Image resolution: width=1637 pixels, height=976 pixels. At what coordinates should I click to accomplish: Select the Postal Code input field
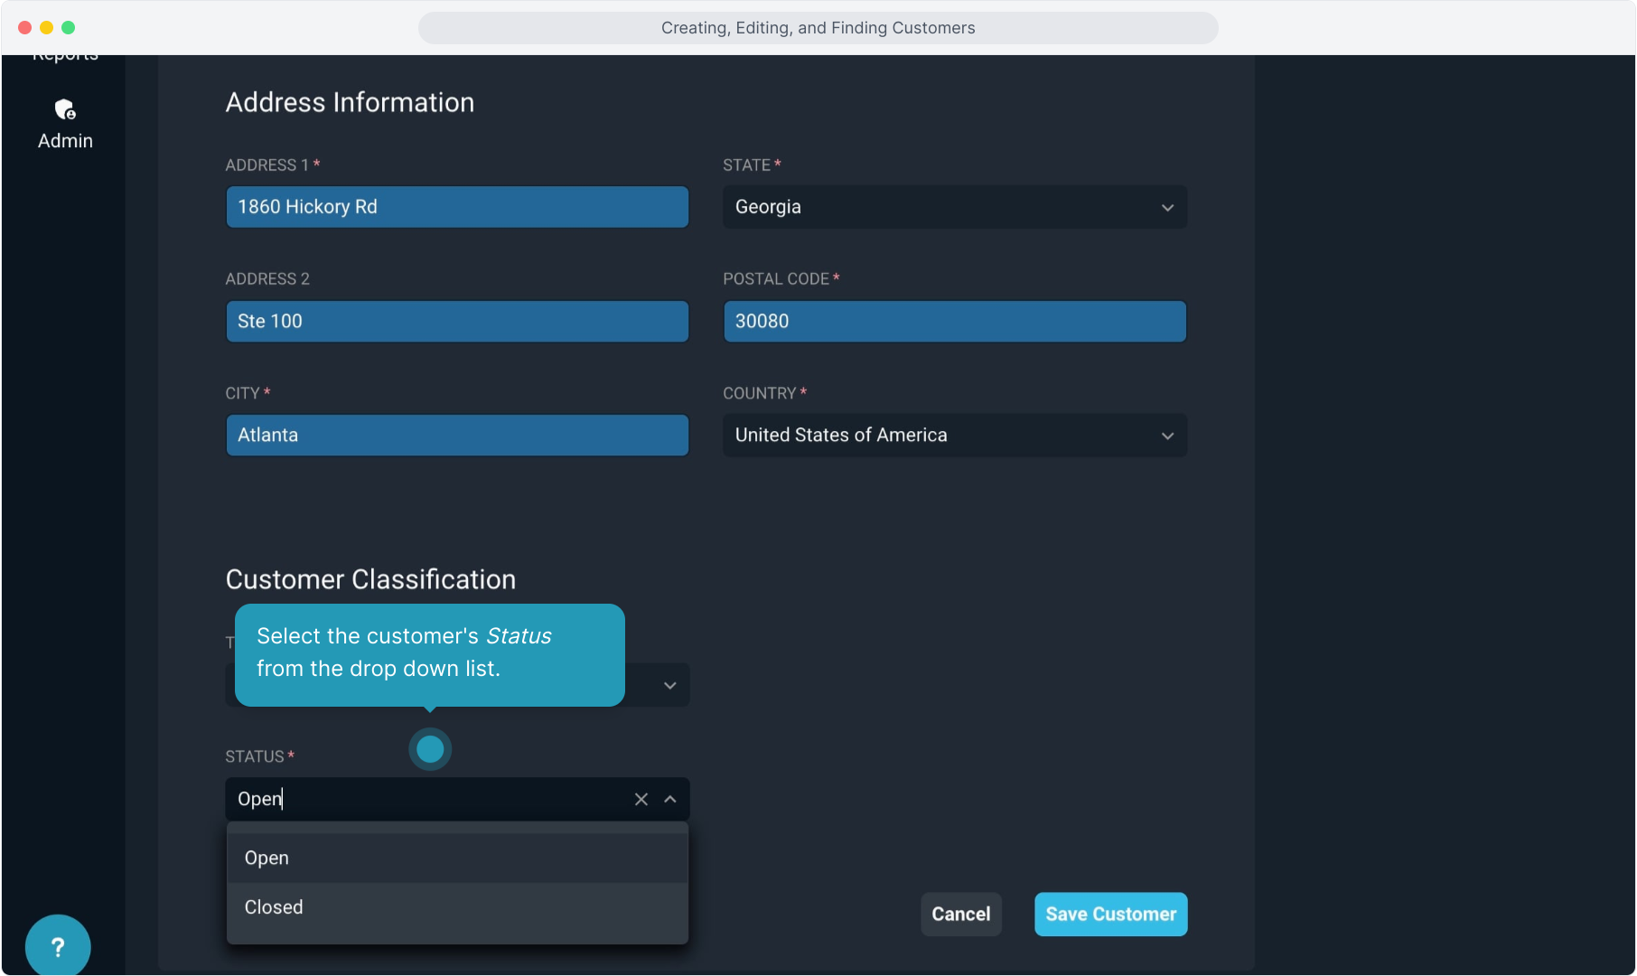(x=954, y=322)
